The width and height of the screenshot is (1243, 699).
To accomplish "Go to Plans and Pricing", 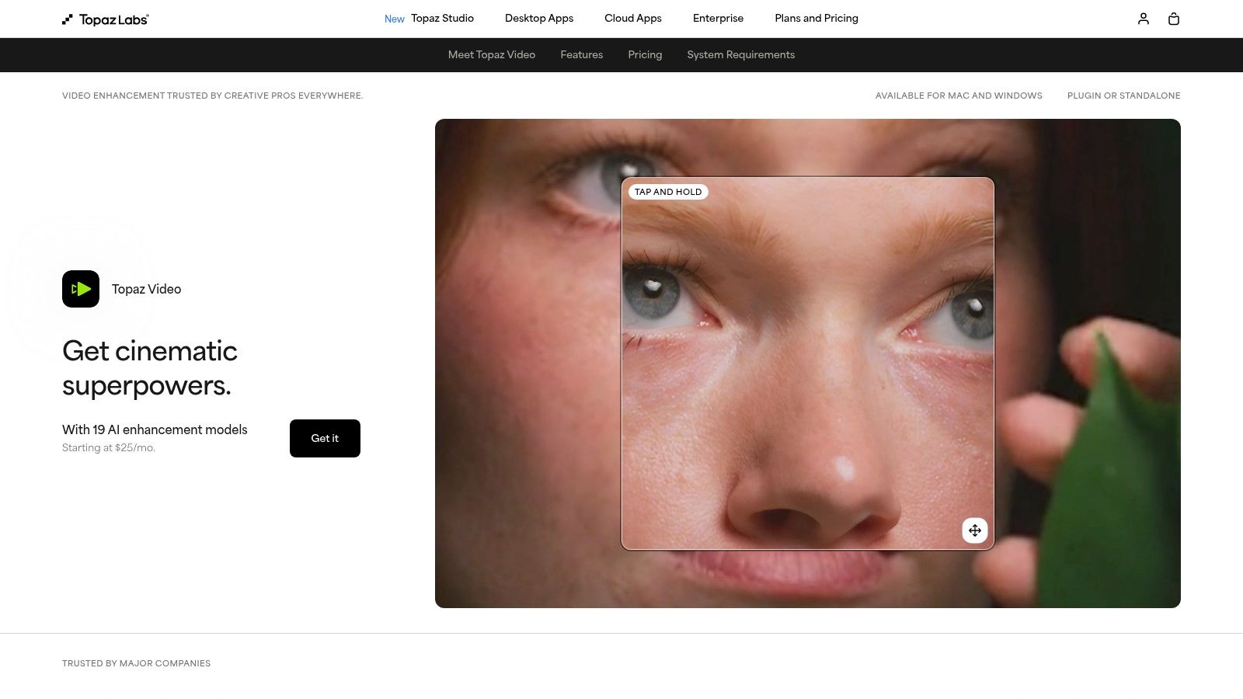I will [816, 19].
